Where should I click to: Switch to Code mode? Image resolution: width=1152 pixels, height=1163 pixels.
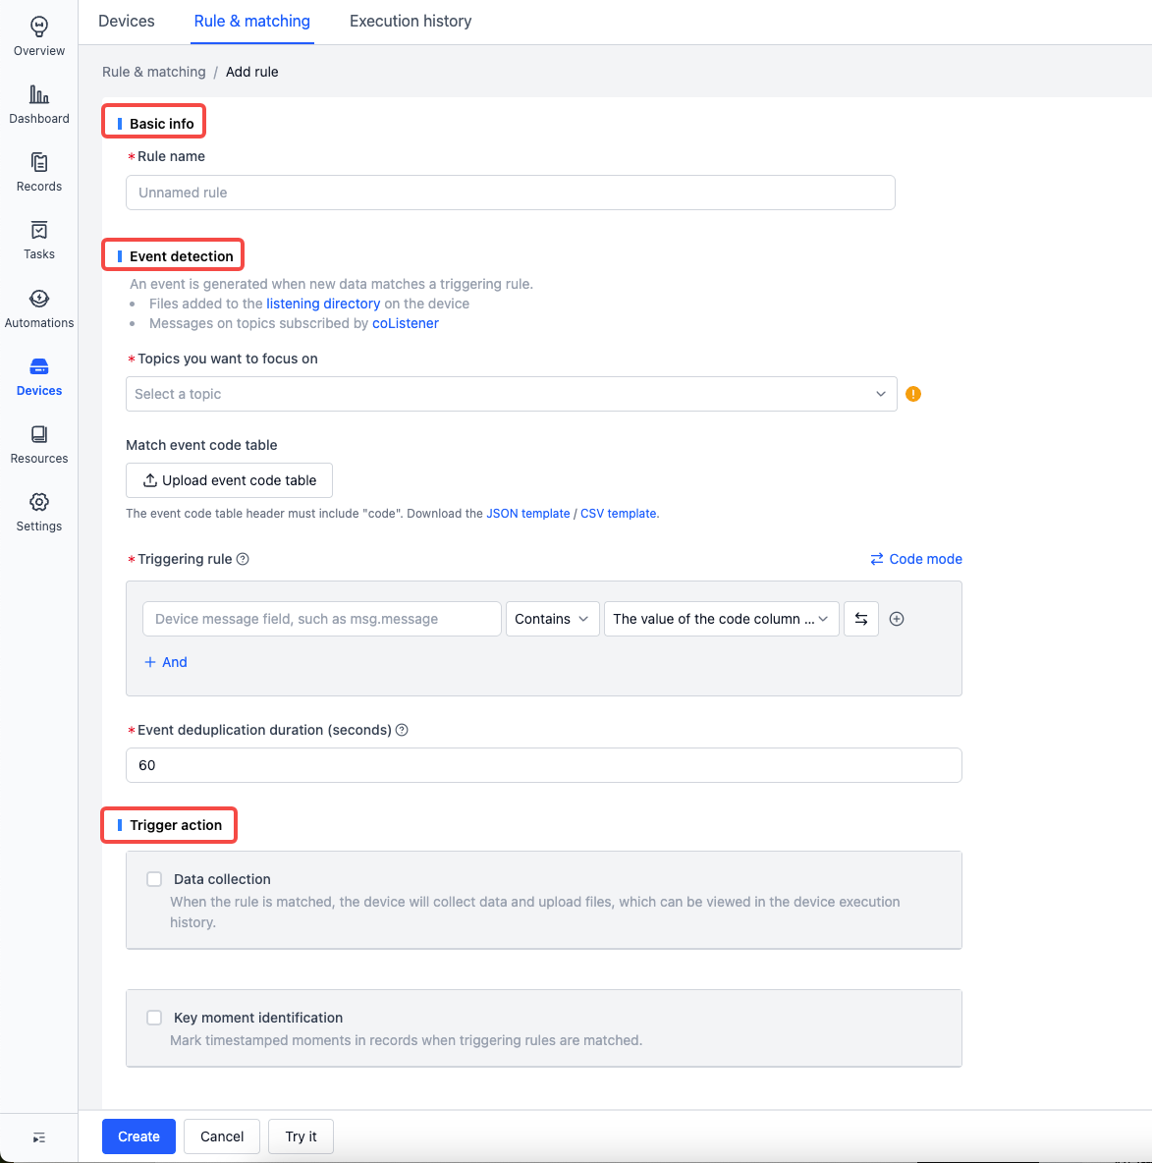pyautogui.click(x=916, y=559)
